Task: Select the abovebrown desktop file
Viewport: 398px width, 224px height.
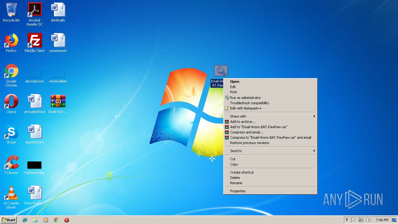Action: click(35, 77)
